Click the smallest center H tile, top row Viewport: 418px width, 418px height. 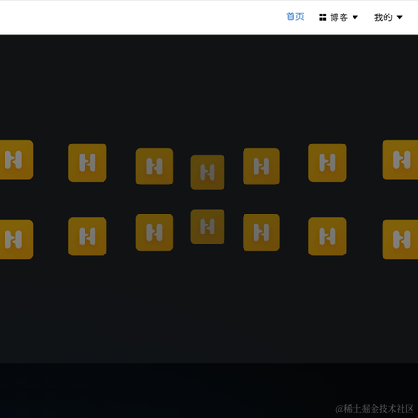(207, 173)
